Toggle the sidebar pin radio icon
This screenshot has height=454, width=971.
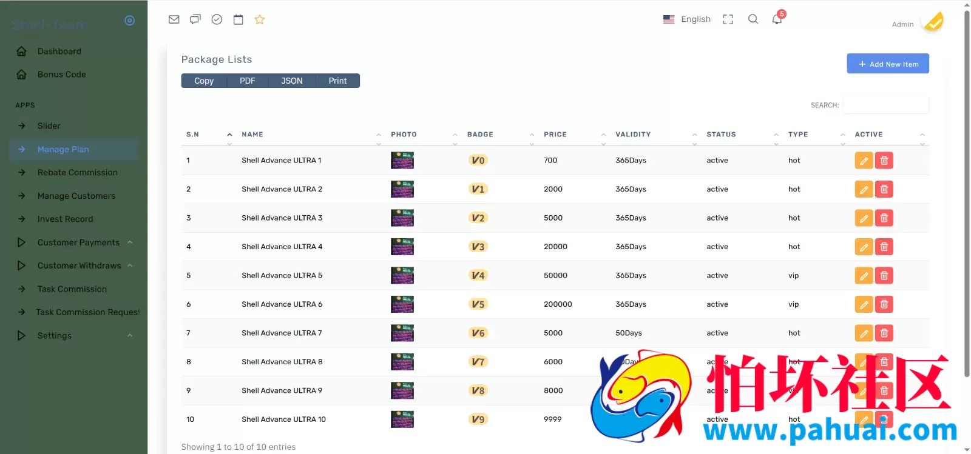coord(129,21)
